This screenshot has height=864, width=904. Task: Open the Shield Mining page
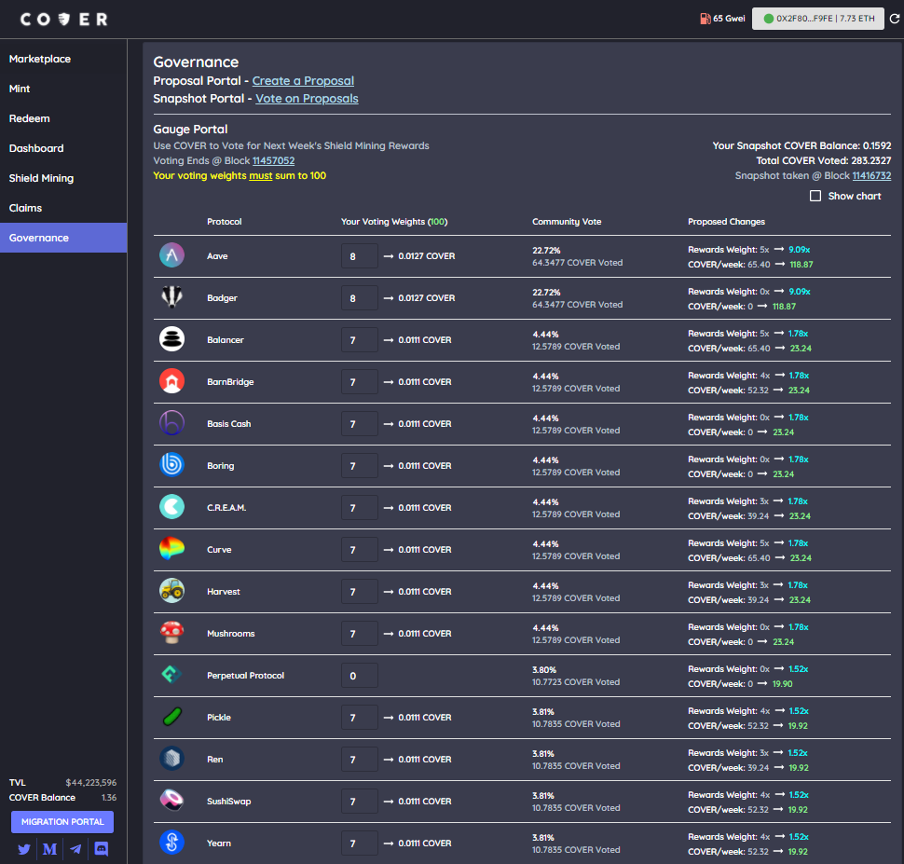[x=63, y=178]
